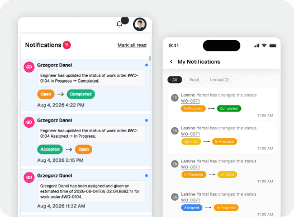Viewport: 294px width, 217px height.
Task: Select the All filter tab
Action: 175,80
